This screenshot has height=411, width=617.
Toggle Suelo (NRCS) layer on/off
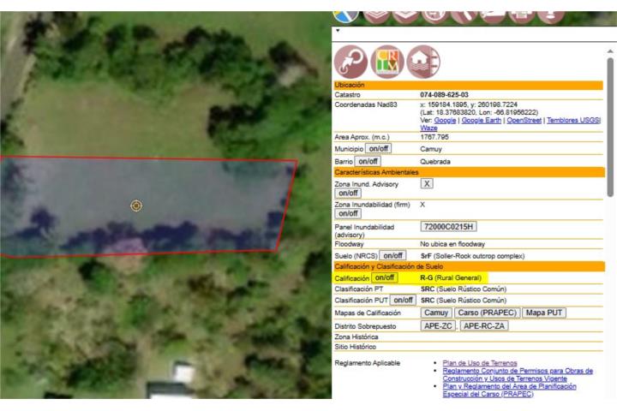(393, 254)
